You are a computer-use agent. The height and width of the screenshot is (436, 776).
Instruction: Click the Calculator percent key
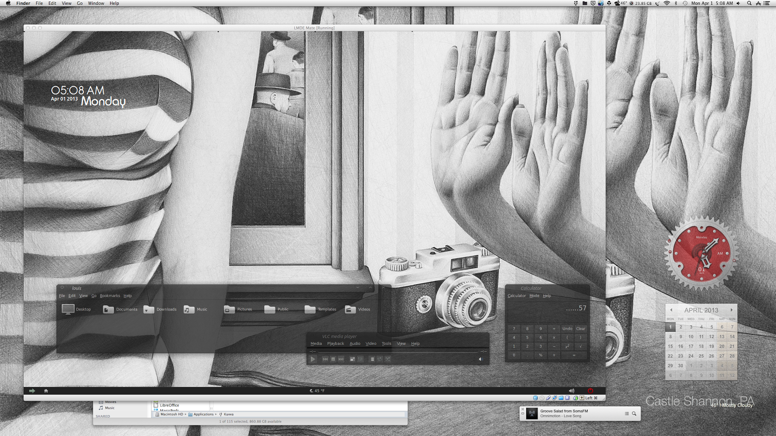pyautogui.click(x=541, y=355)
